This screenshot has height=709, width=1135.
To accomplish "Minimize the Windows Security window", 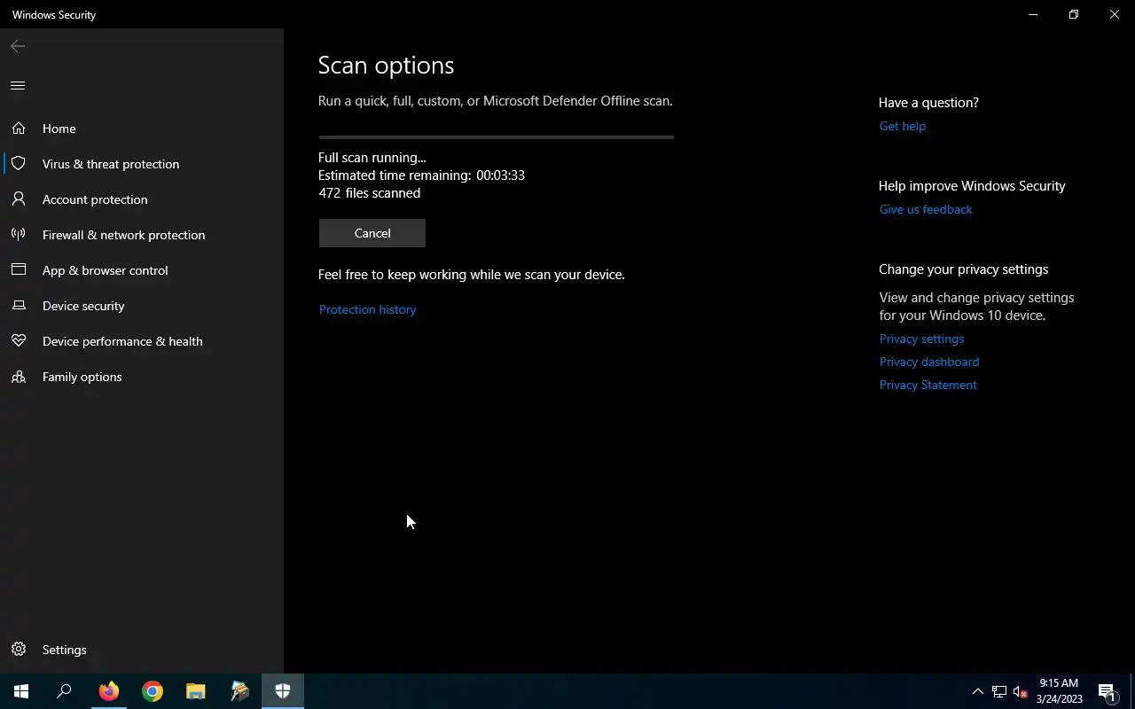I will coord(1033,14).
